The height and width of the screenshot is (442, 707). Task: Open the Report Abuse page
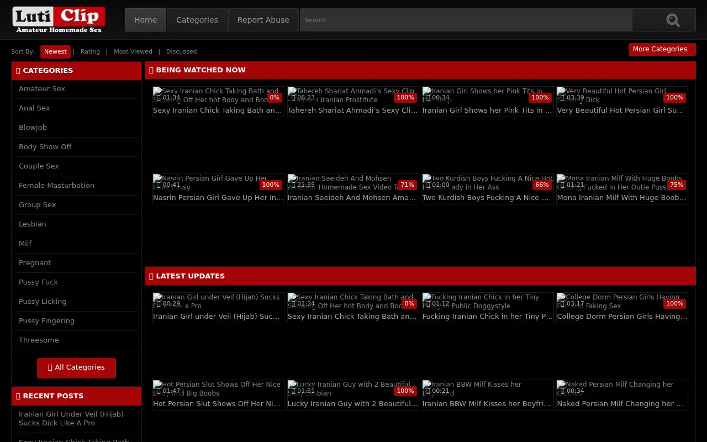click(x=263, y=20)
